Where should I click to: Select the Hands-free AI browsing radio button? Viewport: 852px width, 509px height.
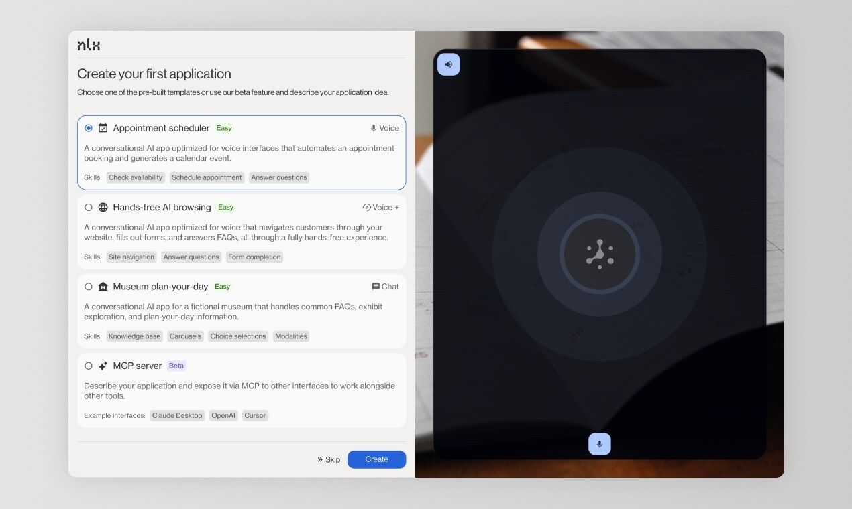[x=89, y=208]
